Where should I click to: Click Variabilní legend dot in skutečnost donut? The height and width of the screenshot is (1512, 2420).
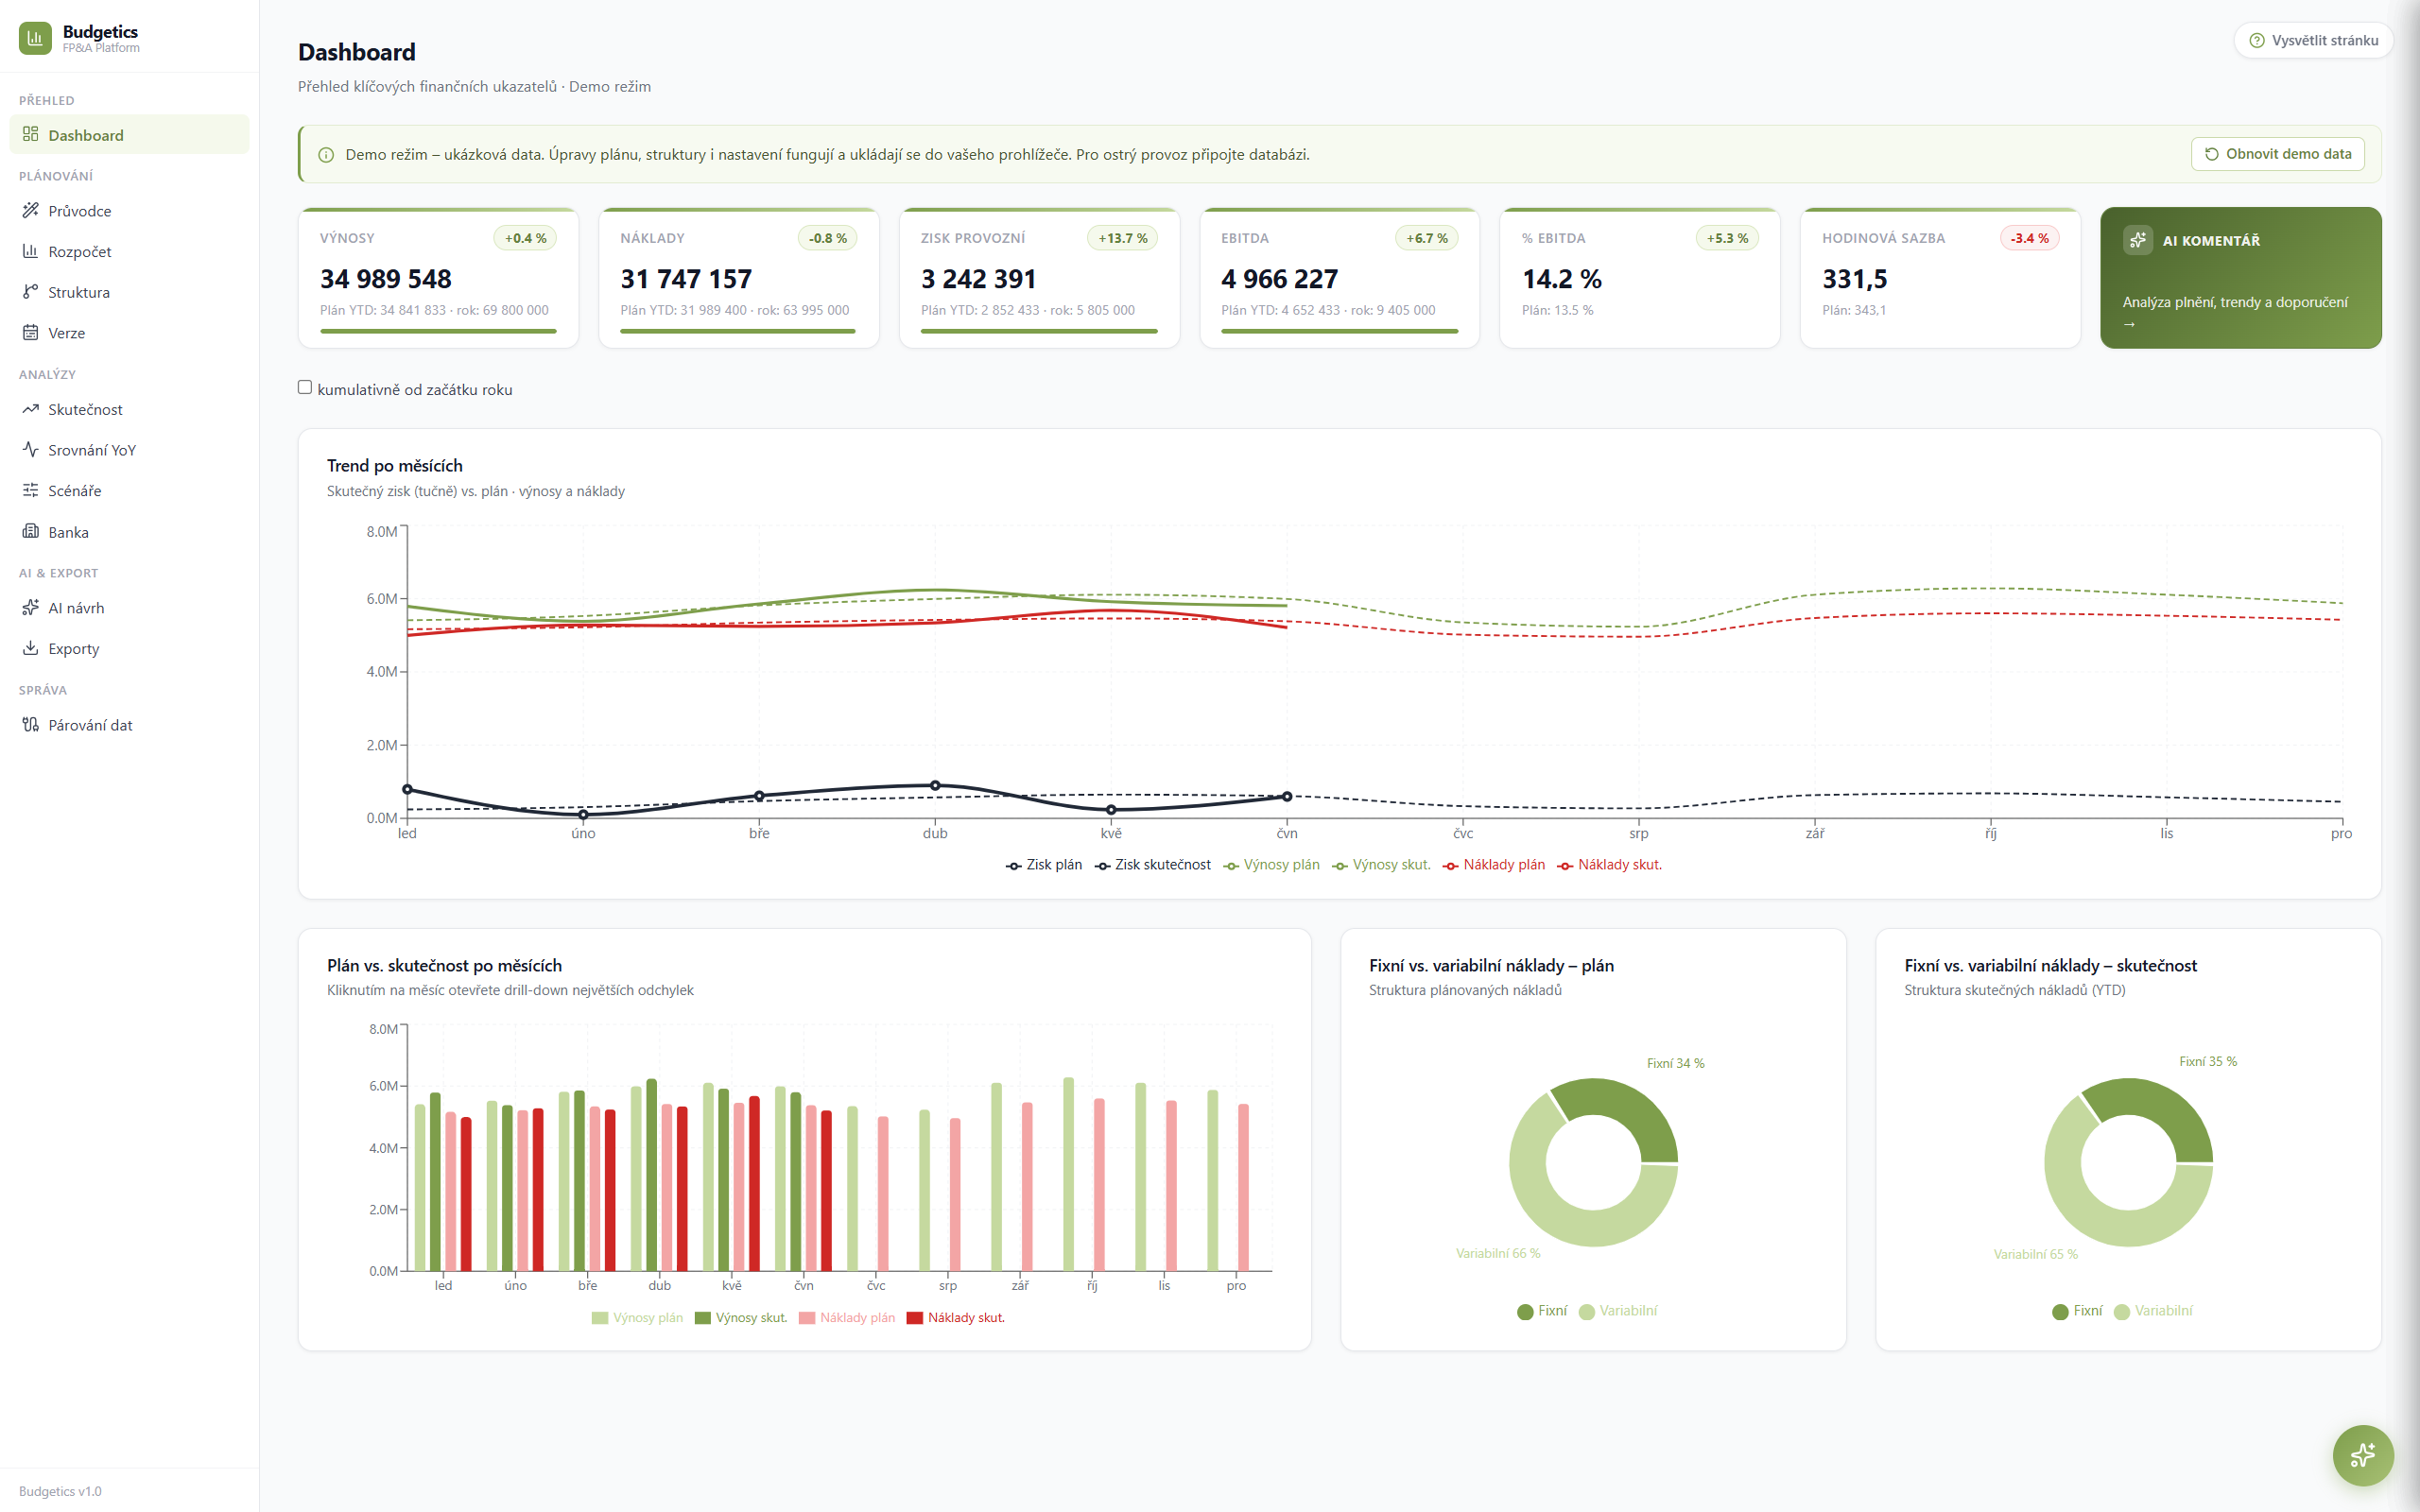(x=2122, y=1312)
